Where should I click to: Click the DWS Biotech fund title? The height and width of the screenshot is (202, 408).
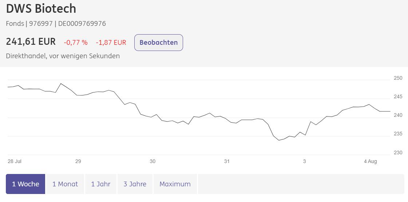41,8
